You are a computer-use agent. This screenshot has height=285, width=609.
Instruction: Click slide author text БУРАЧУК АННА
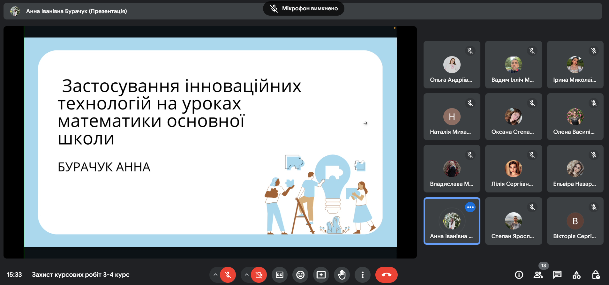(x=104, y=167)
